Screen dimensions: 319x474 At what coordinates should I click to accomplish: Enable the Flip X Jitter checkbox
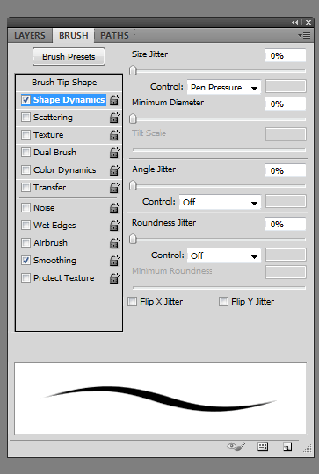tap(133, 302)
